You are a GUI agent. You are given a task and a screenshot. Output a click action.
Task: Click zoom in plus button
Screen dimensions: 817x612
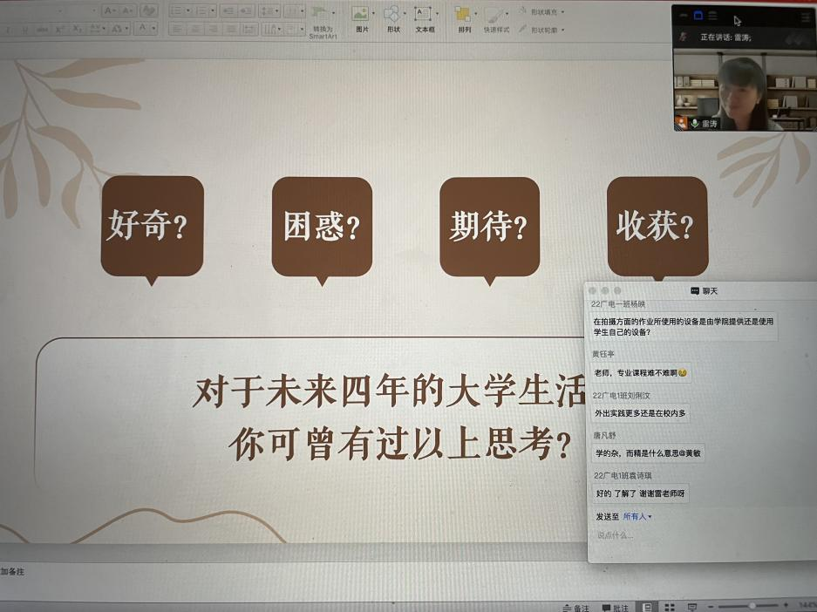786,606
